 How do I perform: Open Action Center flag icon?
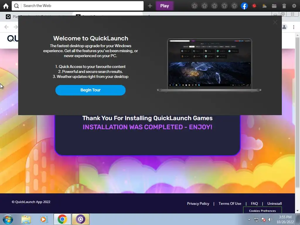tap(263, 219)
